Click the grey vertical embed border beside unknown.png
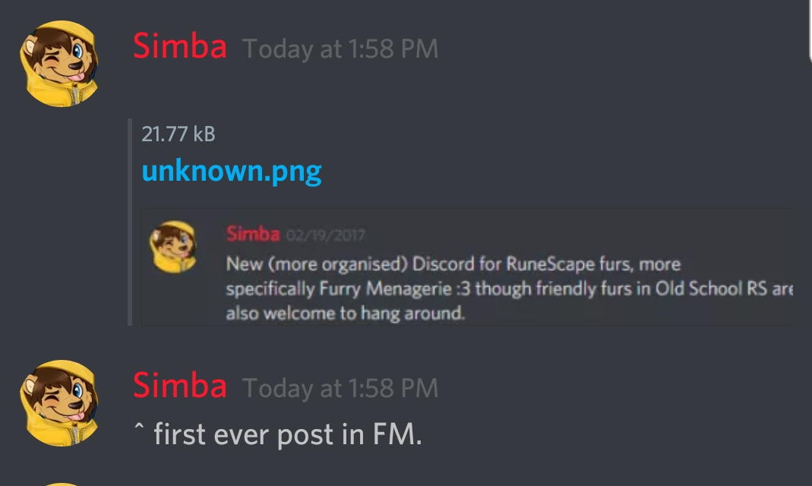The width and height of the screenshot is (812, 486). [x=130, y=222]
